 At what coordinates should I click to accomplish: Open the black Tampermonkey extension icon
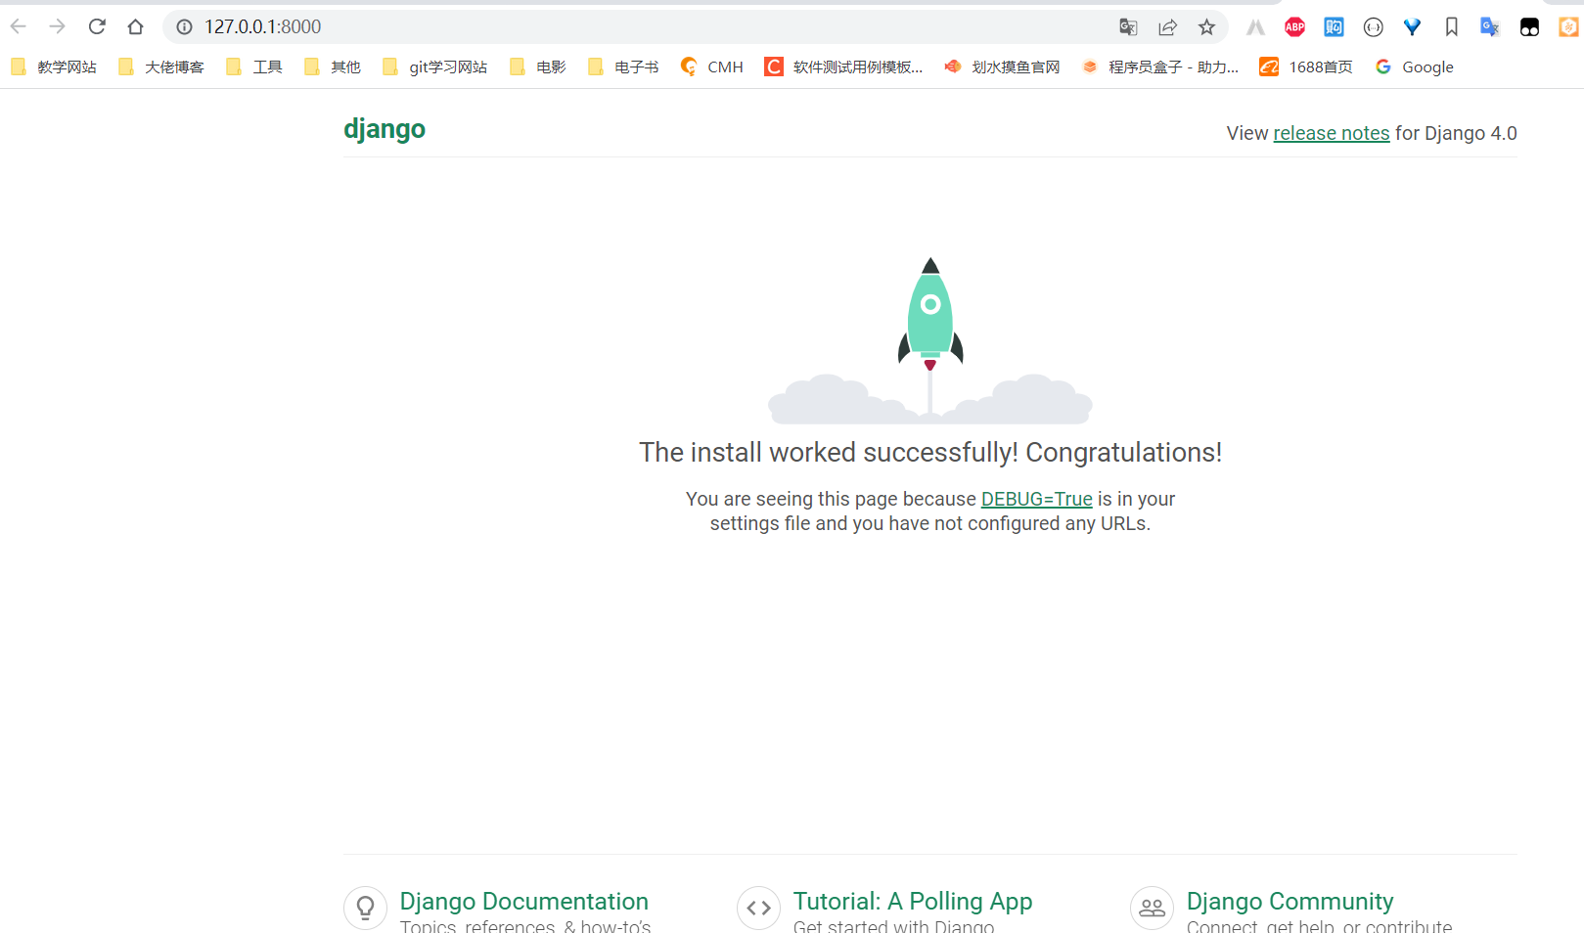coord(1529,27)
